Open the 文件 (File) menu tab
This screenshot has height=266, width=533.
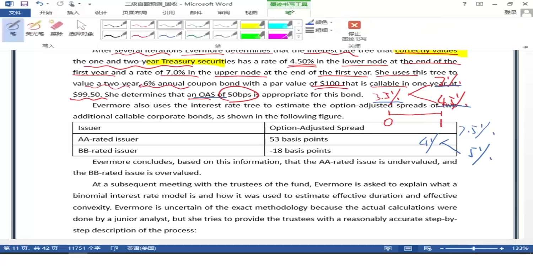(15, 13)
